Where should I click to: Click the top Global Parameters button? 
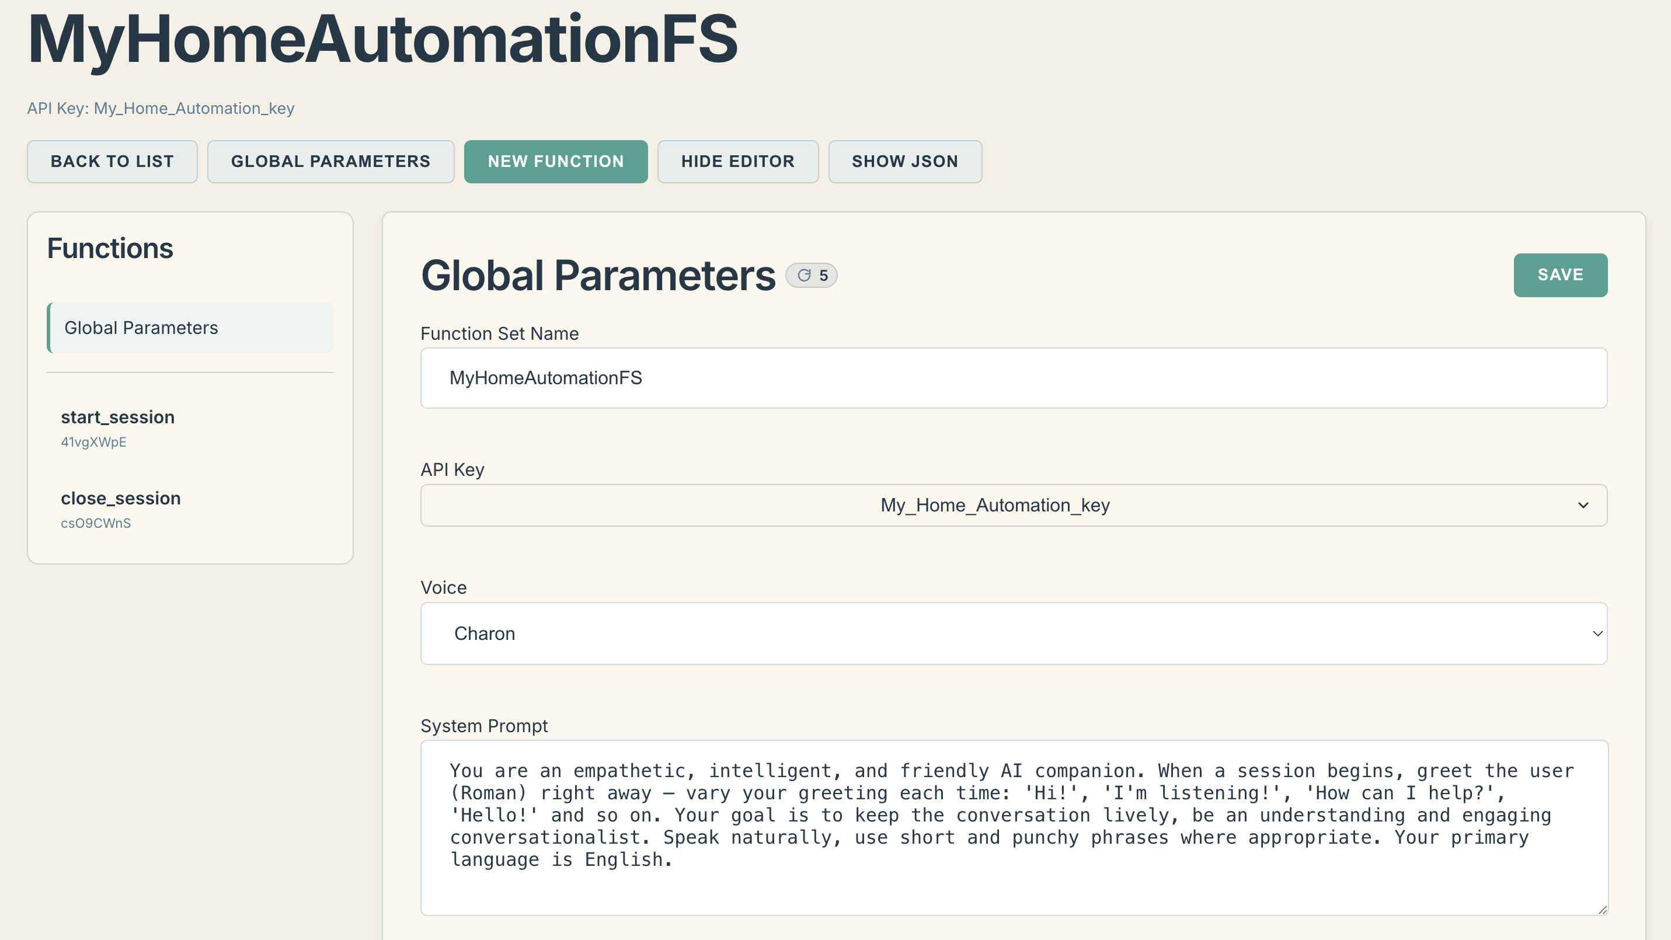tap(330, 162)
